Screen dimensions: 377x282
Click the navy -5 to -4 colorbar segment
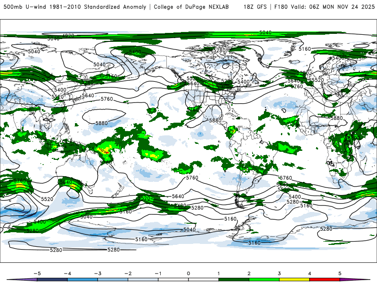pyautogui.click(x=52, y=280)
